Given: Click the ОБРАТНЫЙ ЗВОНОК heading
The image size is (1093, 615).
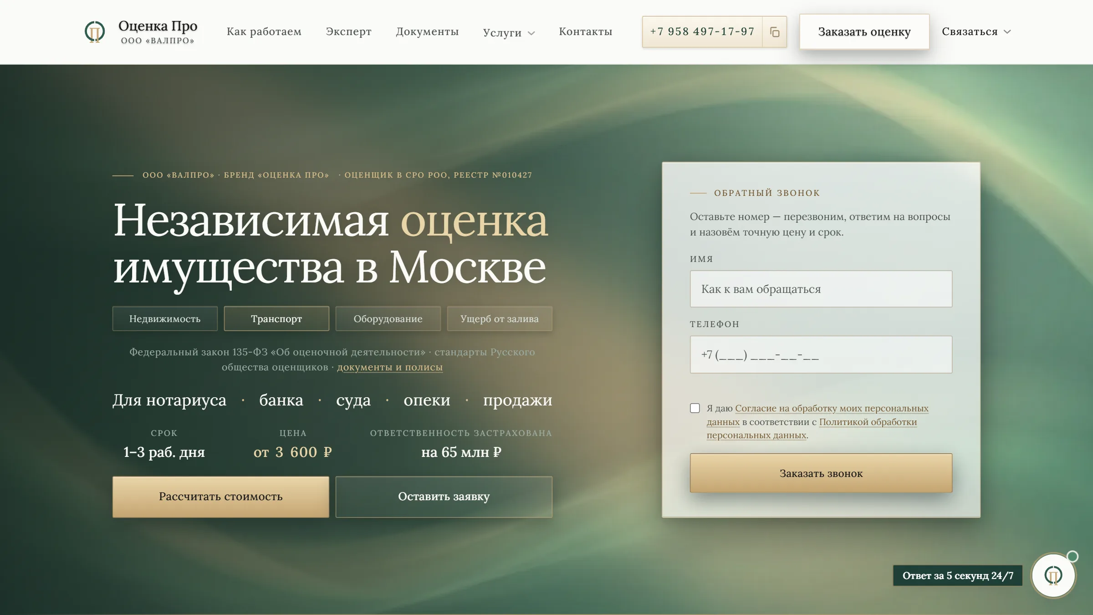Looking at the screenshot, I should [x=767, y=193].
